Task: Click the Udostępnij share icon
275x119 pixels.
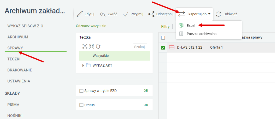Action: [151, 14]
